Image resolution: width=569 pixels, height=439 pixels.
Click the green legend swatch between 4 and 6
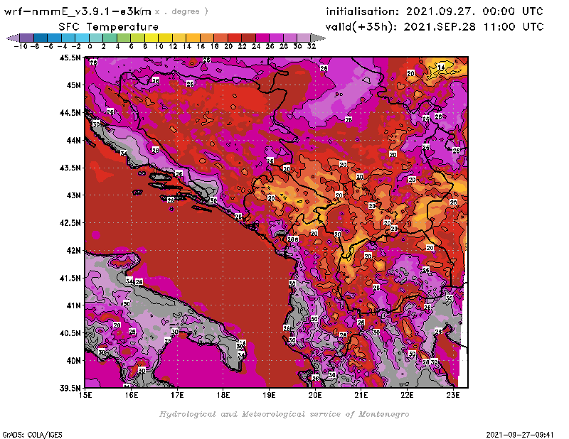(124, 38)
